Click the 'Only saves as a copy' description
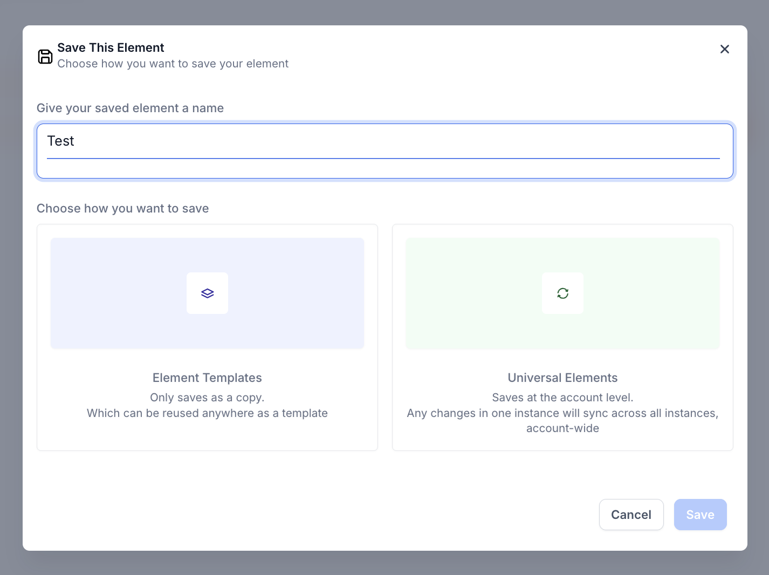 (207, 398)
